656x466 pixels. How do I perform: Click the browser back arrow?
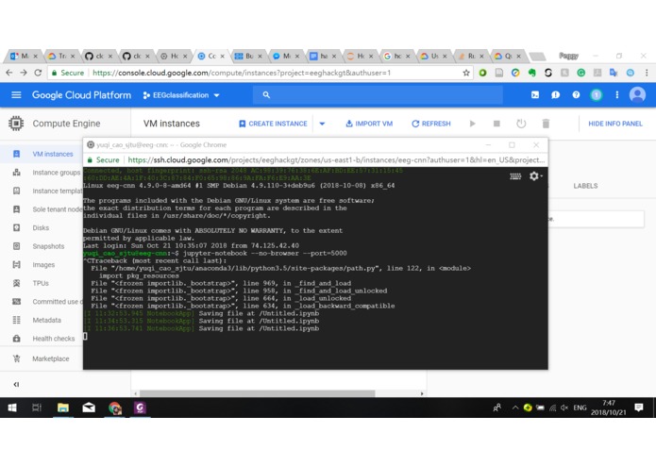click(8, 73)
